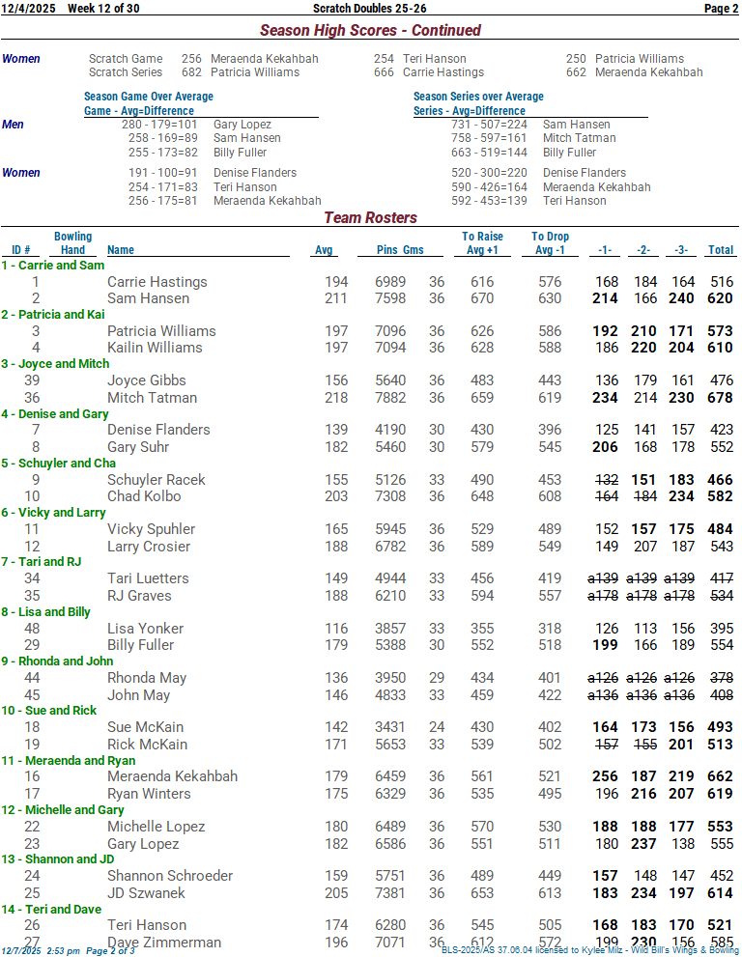This screenshot has height=957, width=742.
Task: Click Meraenda Kekahbah's series total '662'
Action: [x=720, y=776]
